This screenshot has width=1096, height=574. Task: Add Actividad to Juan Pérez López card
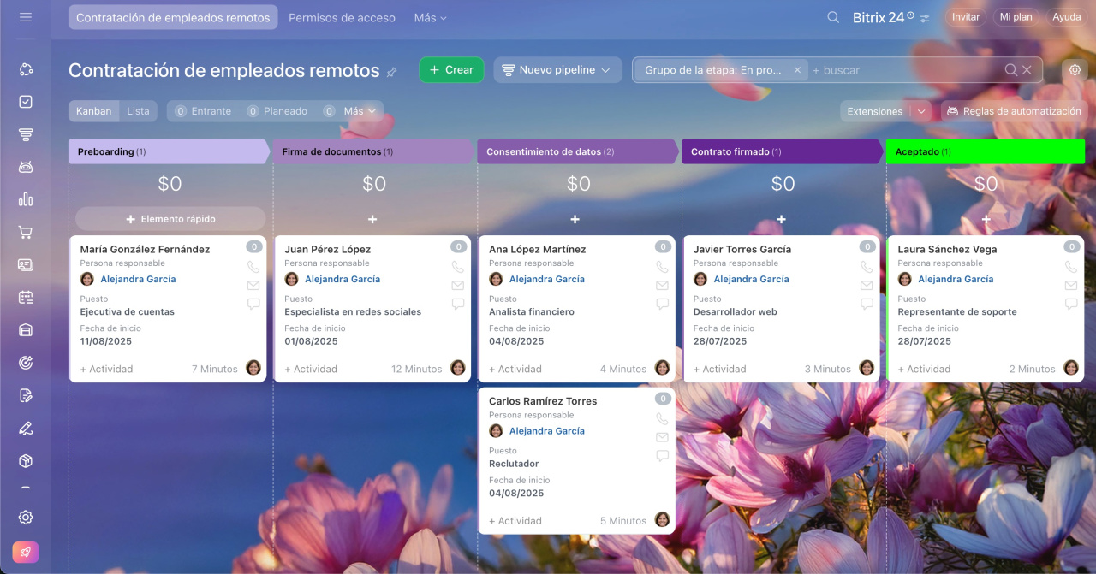[311, 369]
